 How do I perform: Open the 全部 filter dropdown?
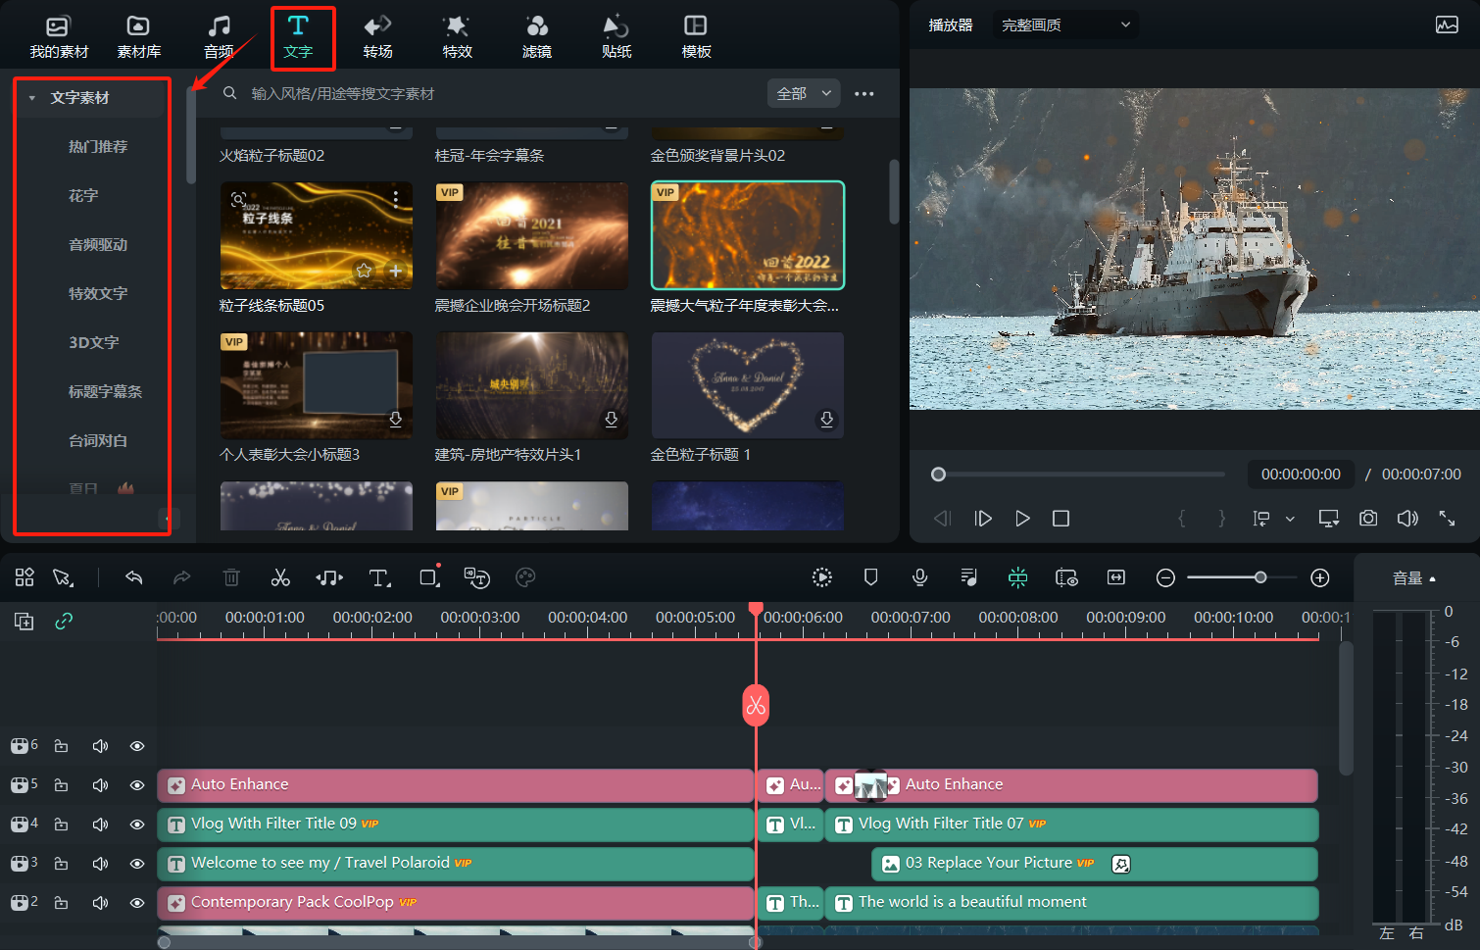[x=804, y=93]
